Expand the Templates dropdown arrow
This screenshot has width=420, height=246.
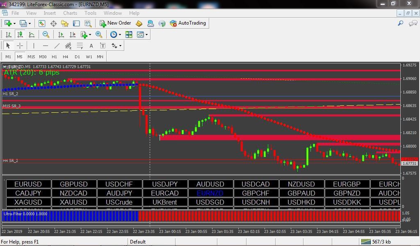pyautogui.click(x=146, y=34)
